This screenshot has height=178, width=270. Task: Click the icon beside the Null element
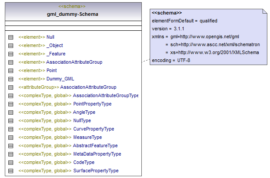11,37
